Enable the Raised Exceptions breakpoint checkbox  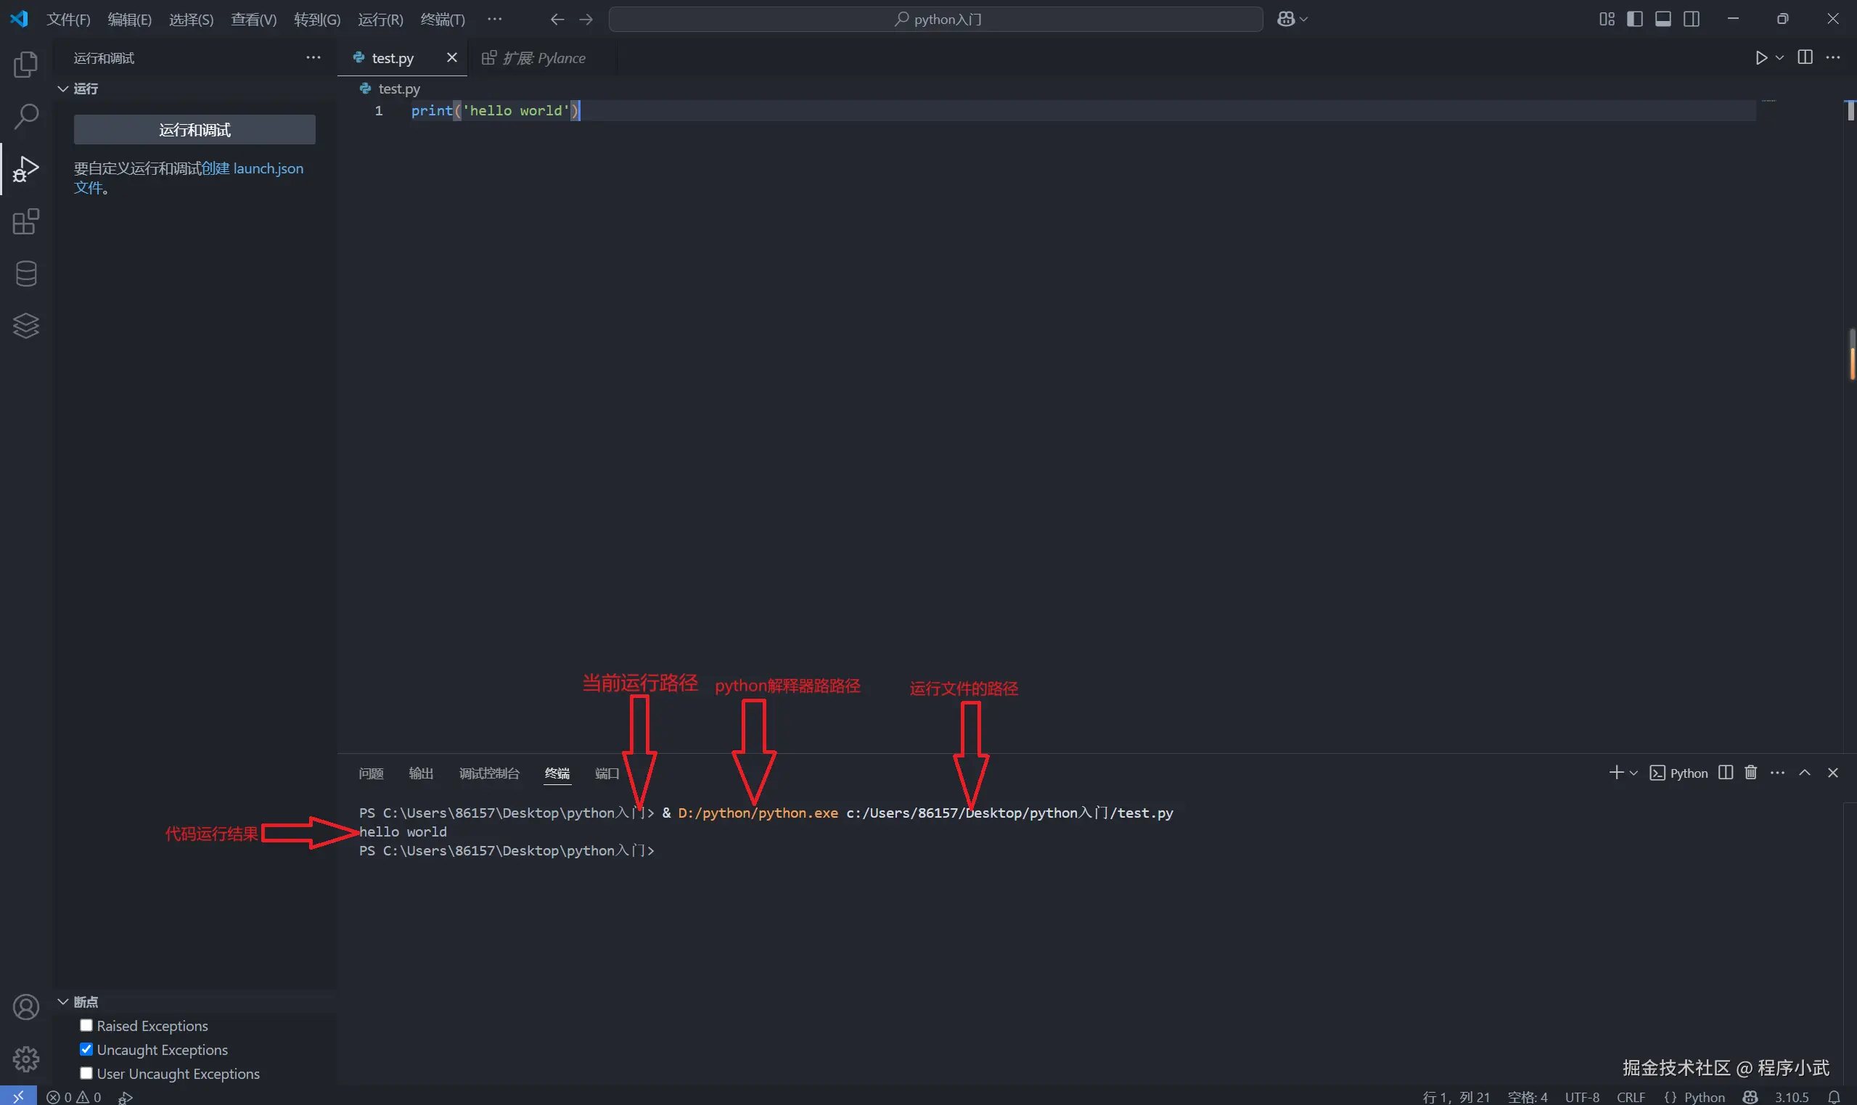click(x=86, y=1025)
